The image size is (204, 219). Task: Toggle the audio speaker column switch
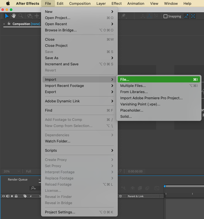[8, 196]
